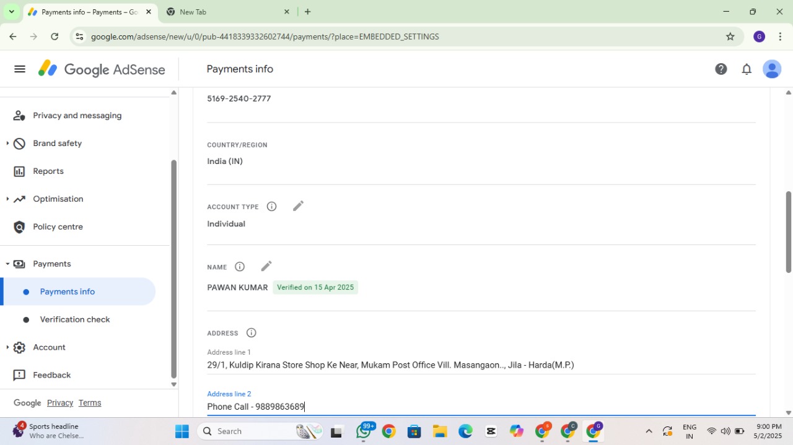Expand the Brand safety section
This screenshot has height=445, width=793.
coord(7,144)
